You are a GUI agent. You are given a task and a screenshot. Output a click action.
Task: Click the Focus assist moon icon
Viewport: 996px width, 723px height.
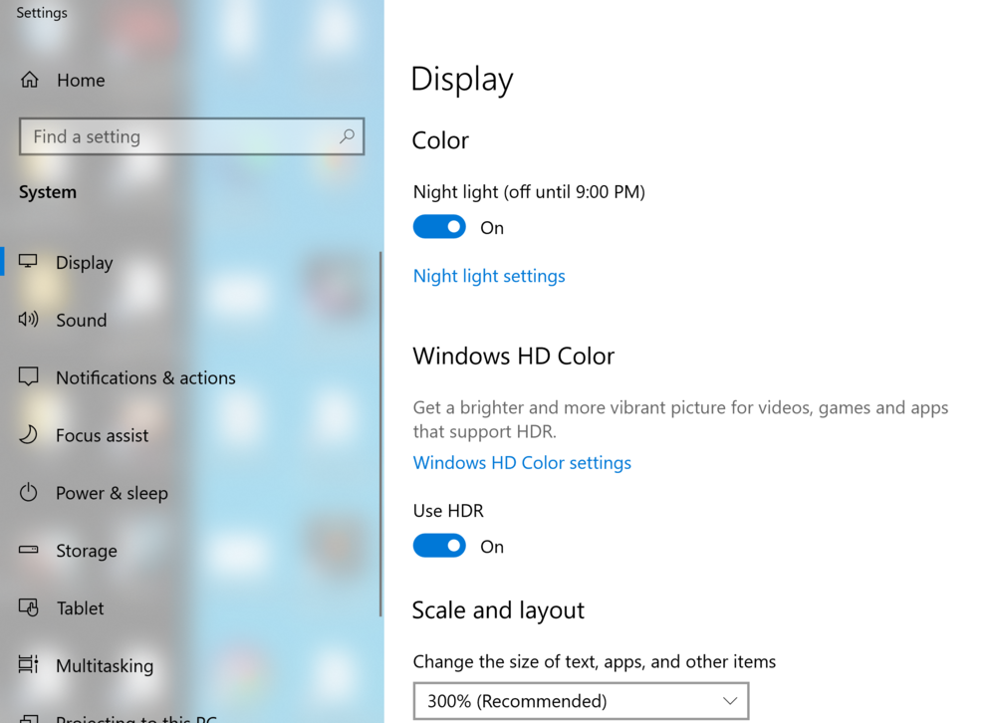tap(28, 435)
